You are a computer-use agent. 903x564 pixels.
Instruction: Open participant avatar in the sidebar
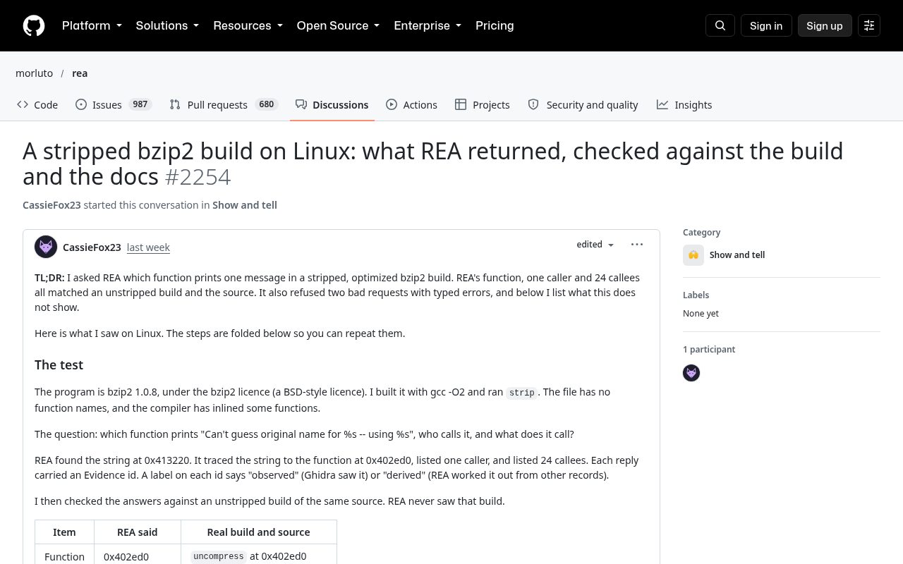click(x=691, y=373)
